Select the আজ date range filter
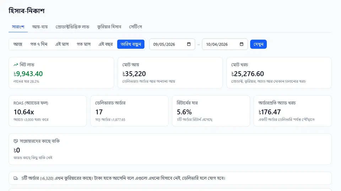Image resolution: width=341 pixels, height=191 pixels. (18, 44)
